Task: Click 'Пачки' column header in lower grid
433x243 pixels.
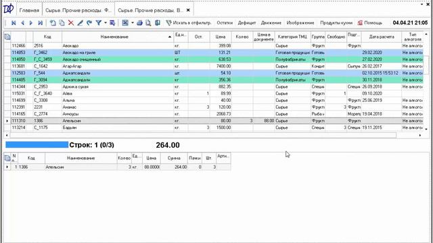Action: [195, 158]
